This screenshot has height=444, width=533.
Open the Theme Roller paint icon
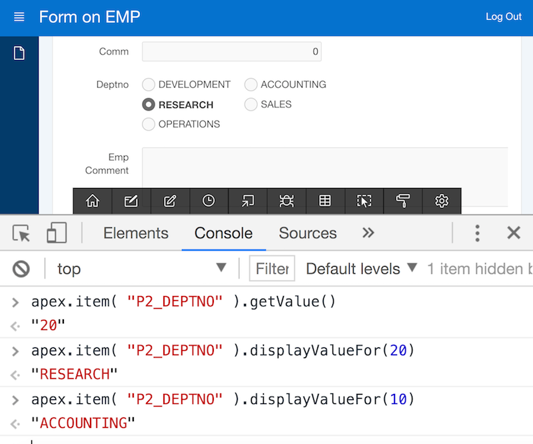(x=402, y=201)
